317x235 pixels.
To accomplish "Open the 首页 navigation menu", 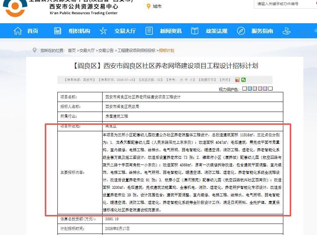I will coord(33,31).
